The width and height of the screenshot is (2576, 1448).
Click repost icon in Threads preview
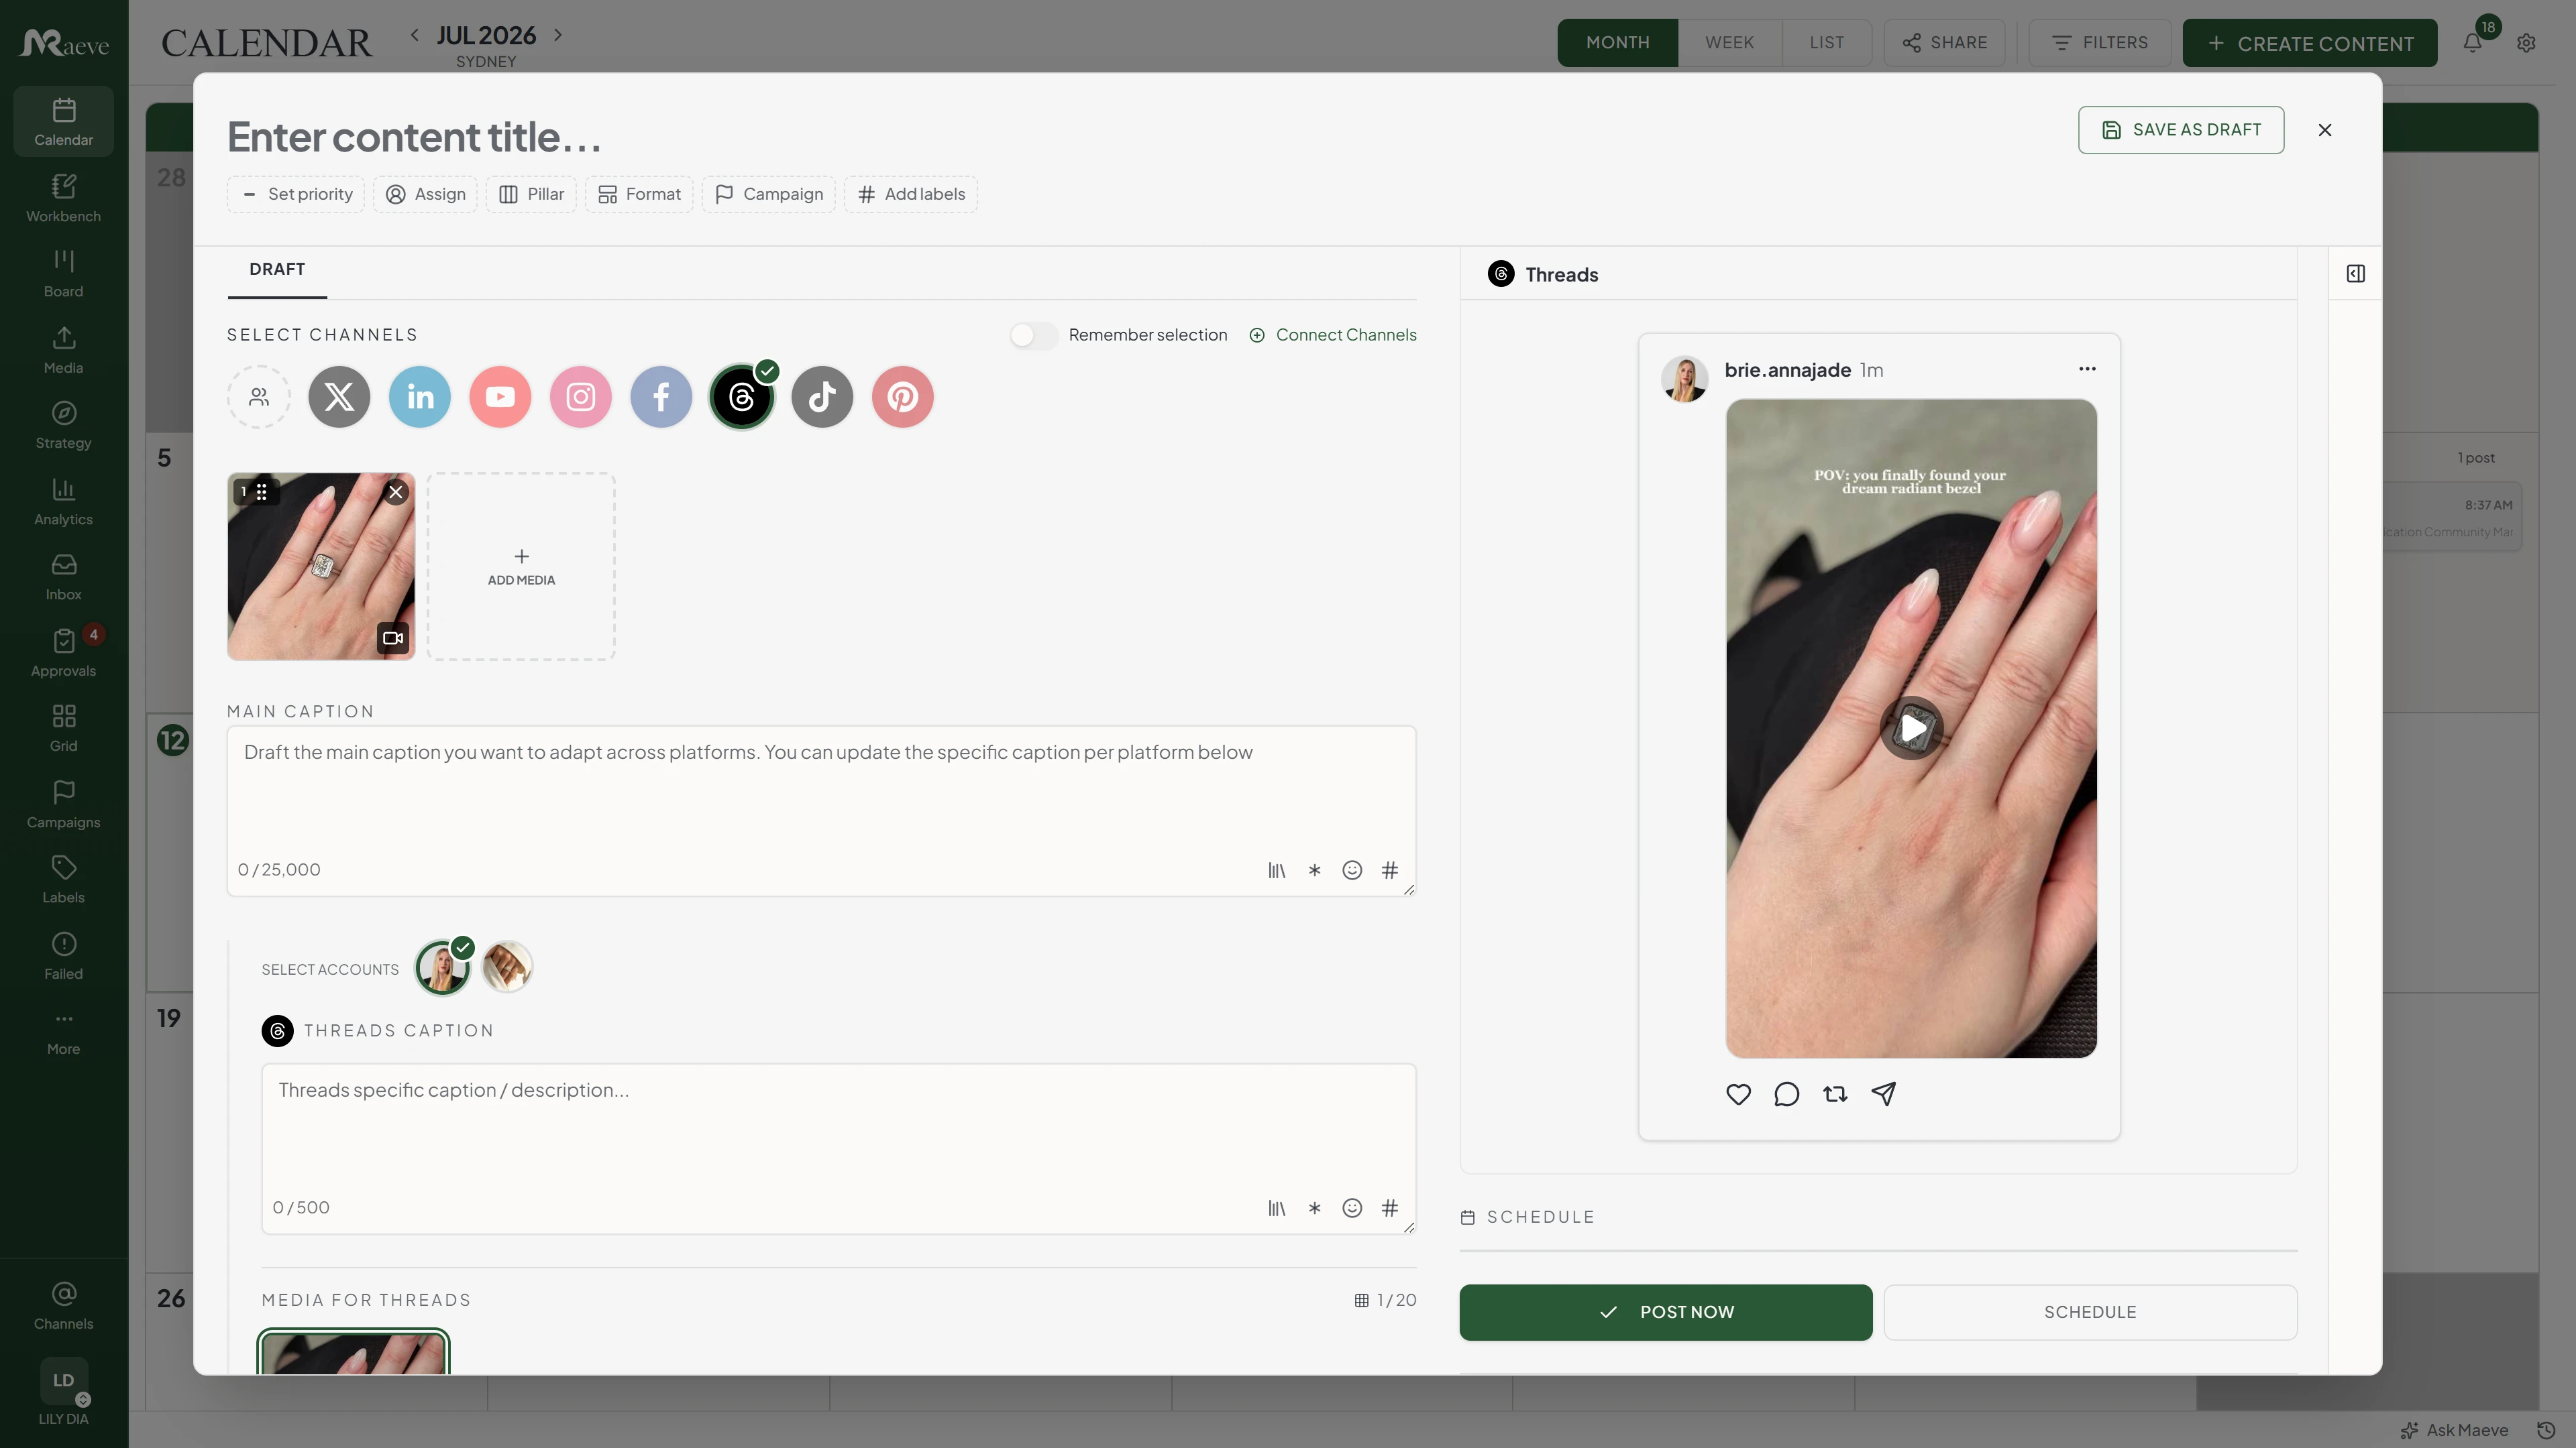[1835, 1094]
